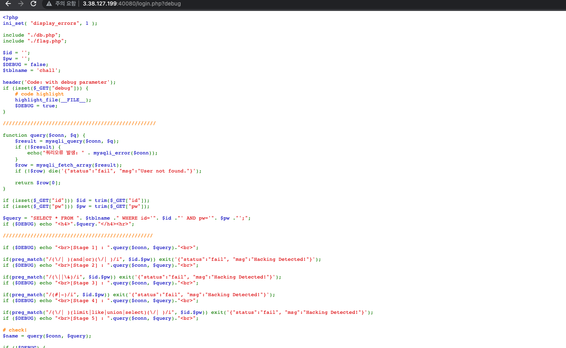Screen dimensions: 566x348
Task: Click the $DEBUG = false line
Action: point(26,64)
